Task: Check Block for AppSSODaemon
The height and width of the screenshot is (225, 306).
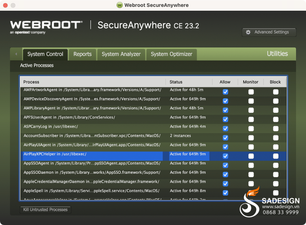Action: pos(276,174)
